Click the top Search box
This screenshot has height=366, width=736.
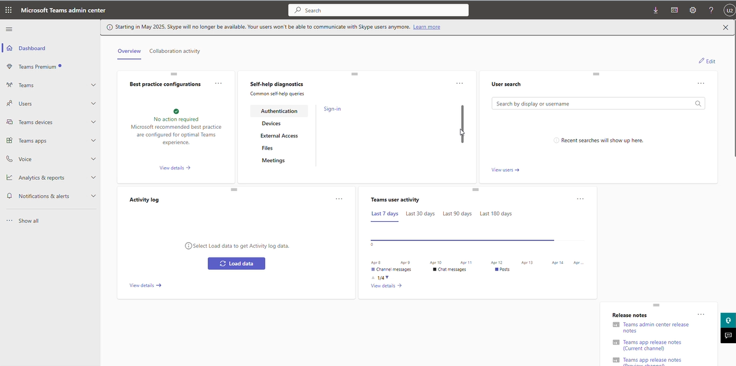point(378,10)
